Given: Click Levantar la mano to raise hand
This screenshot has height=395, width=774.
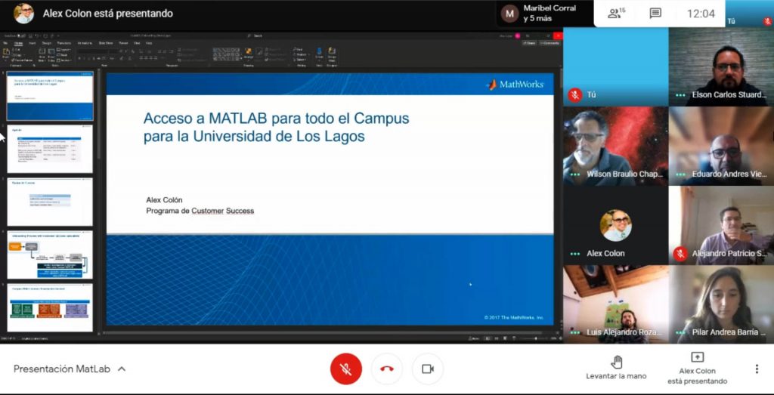Looking at the screenshot, I should click(616, 366).
